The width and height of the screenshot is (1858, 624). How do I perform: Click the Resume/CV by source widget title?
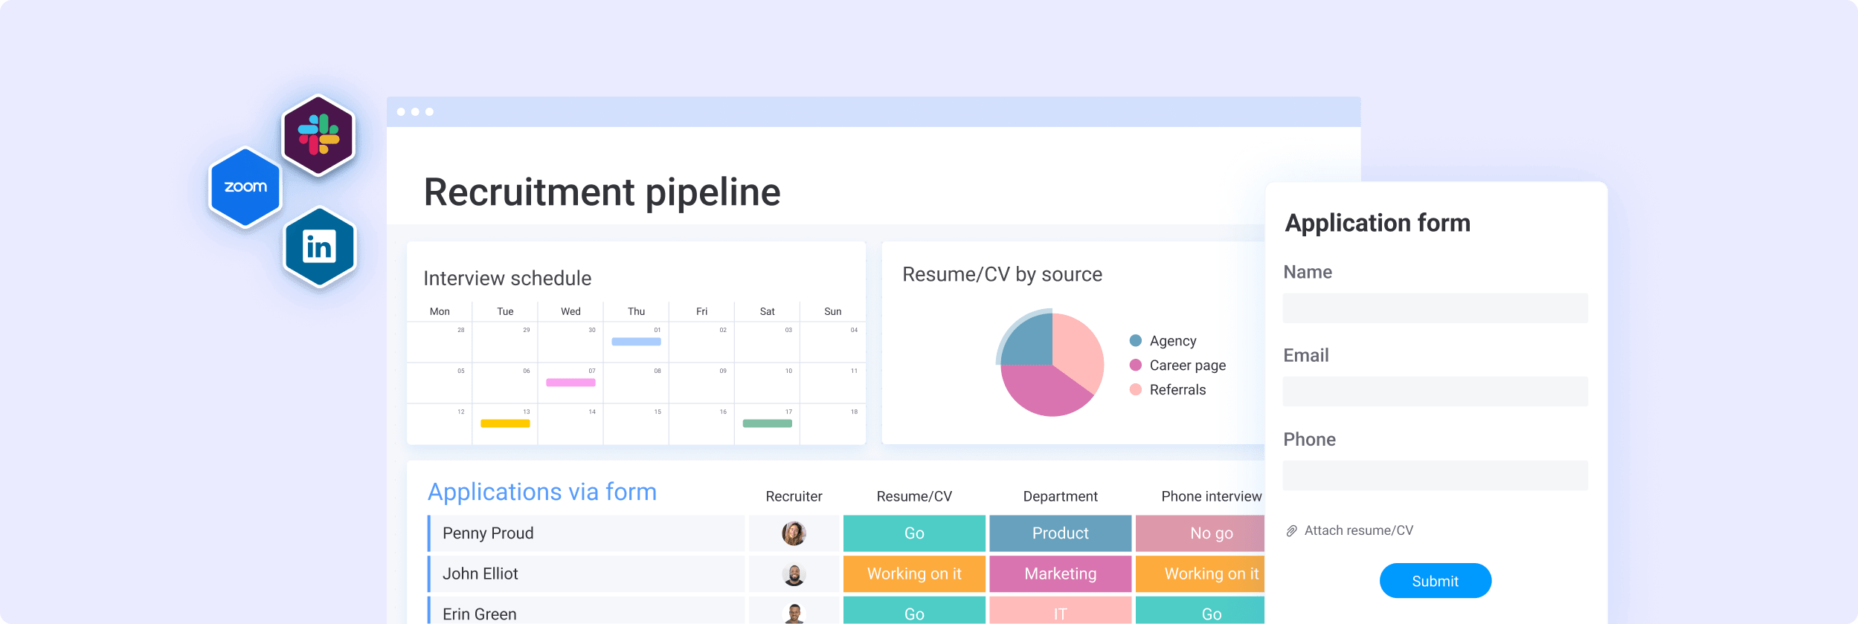[1002, 275]
